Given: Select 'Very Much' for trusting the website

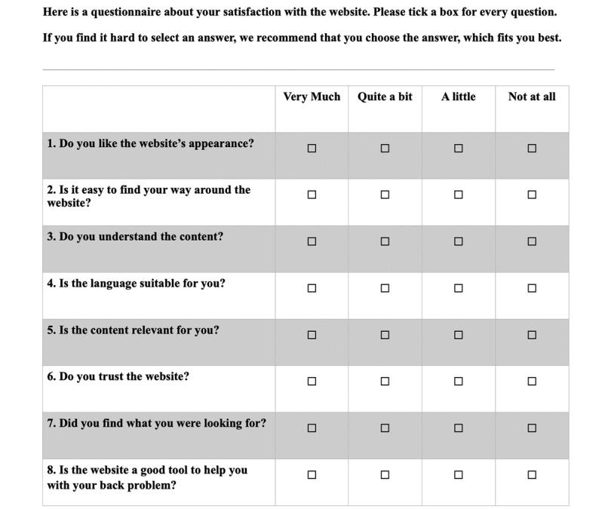Looking at the screenshot, I should click(x=312, y=382).
